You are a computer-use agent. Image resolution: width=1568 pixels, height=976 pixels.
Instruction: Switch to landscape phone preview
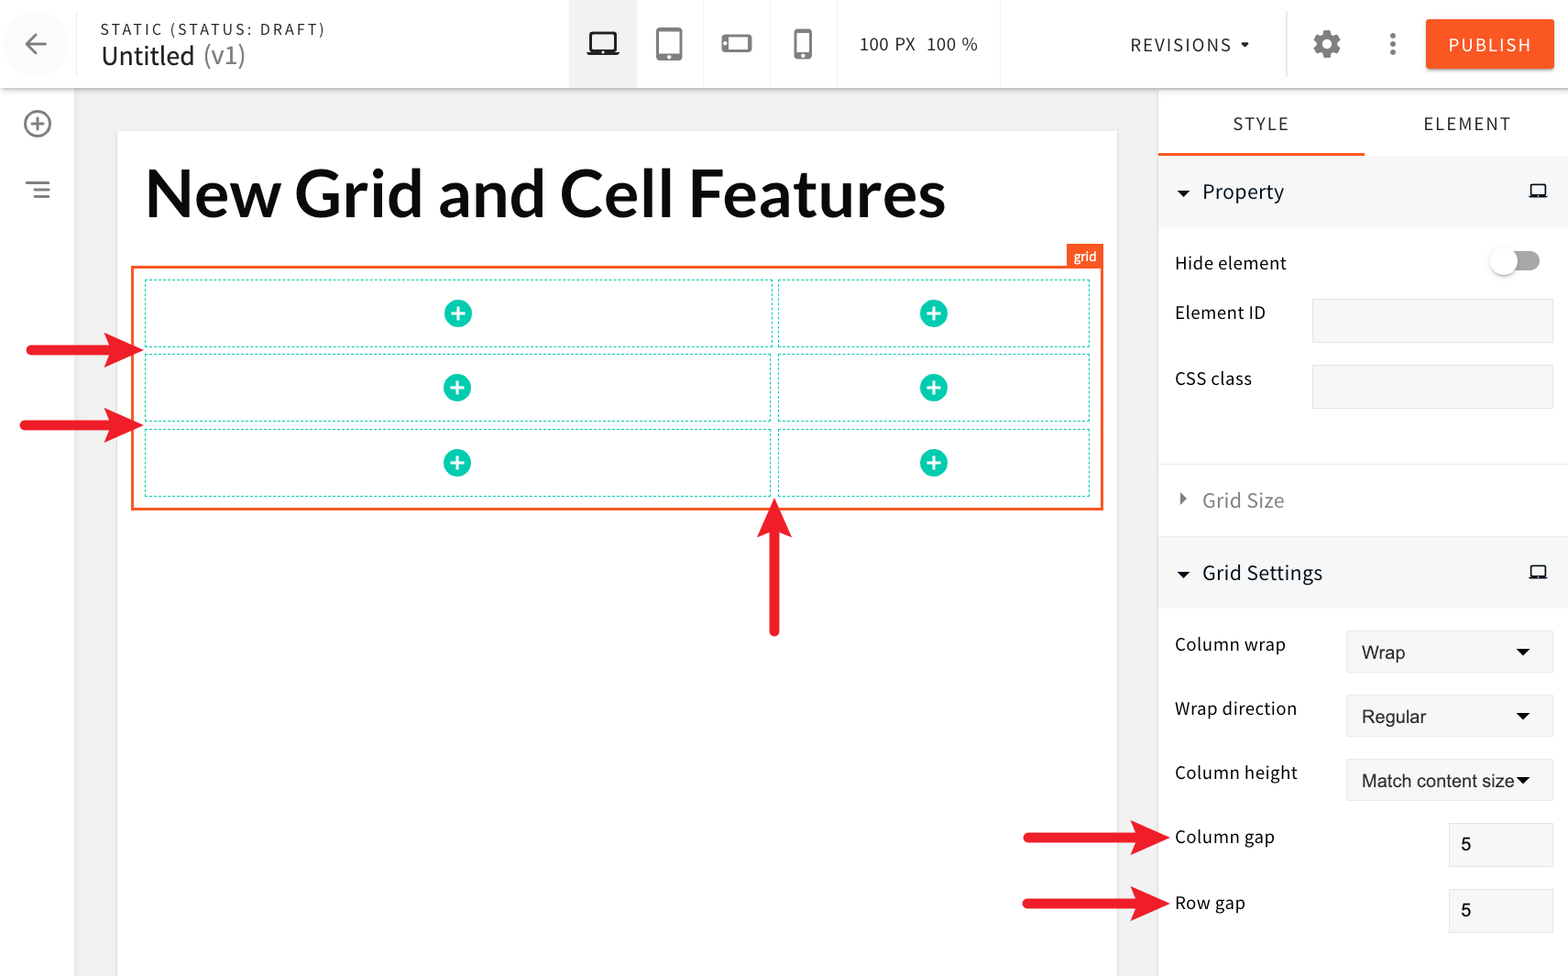point(736,42)
